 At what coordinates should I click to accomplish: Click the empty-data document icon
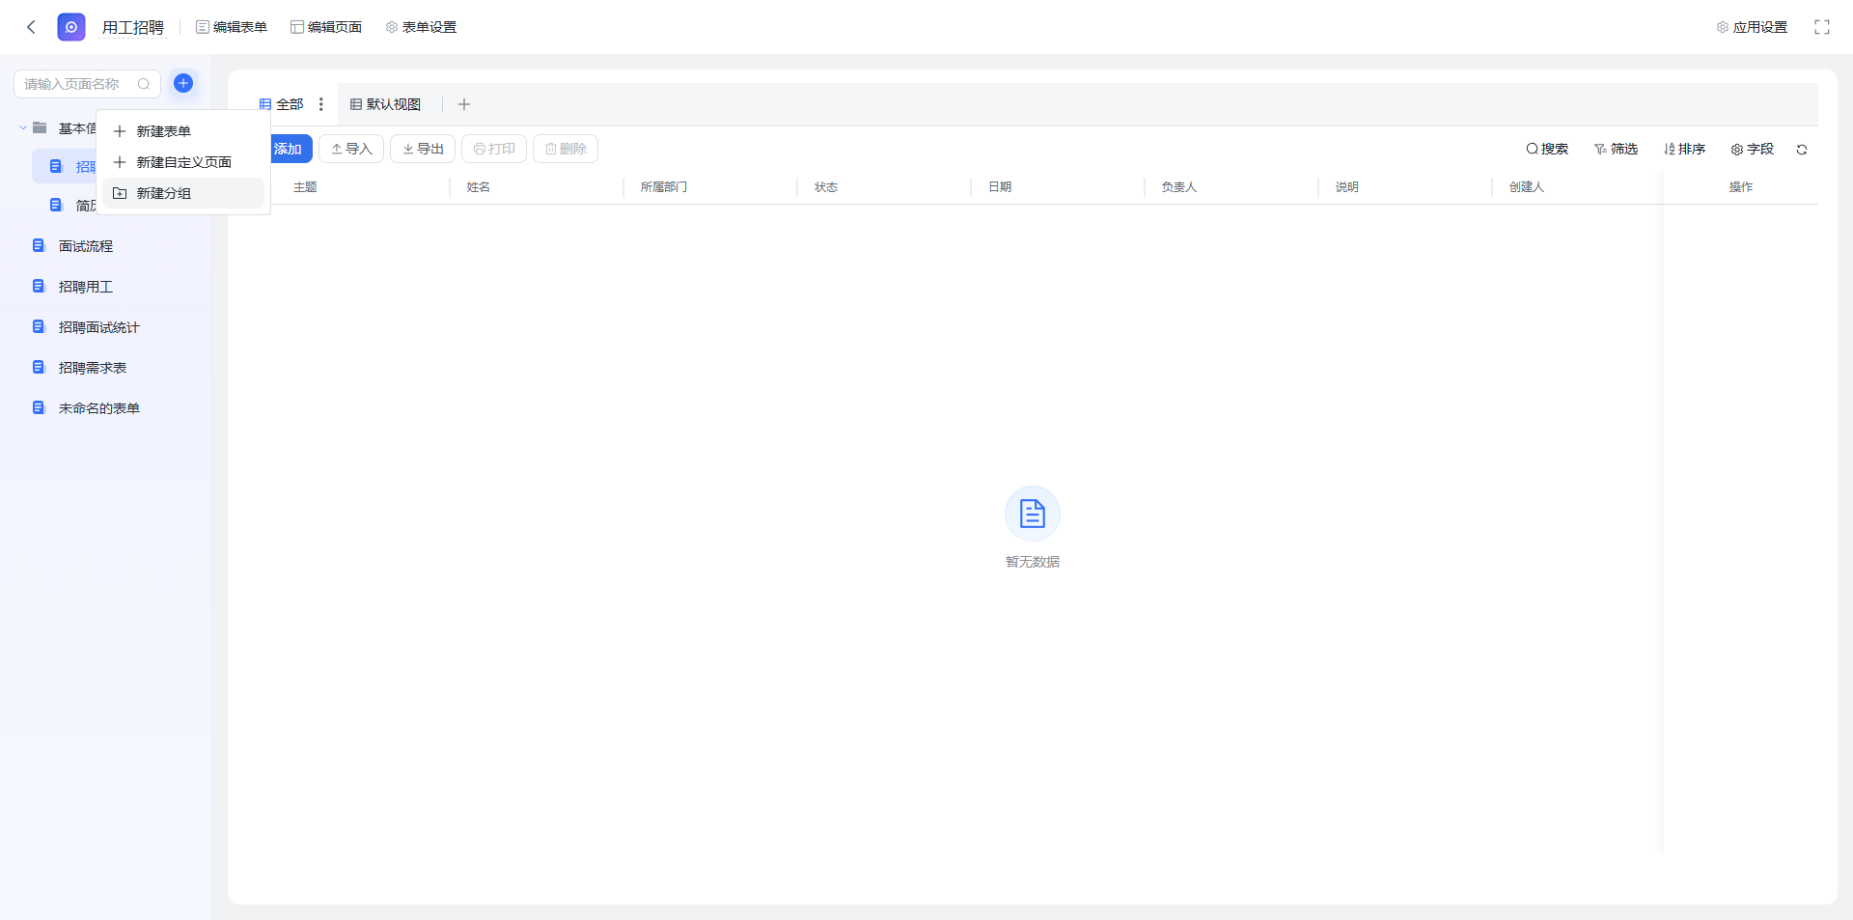point(1033,514)
